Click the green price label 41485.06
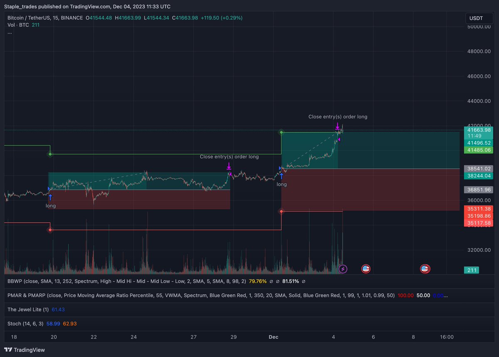This screenshot has width=499, height=357. (479, 150)
